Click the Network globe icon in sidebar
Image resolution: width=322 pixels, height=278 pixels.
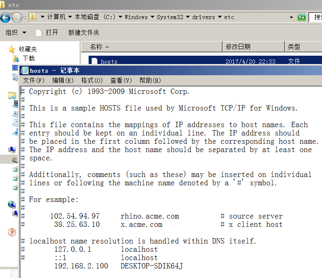click(x=12, y=204)
